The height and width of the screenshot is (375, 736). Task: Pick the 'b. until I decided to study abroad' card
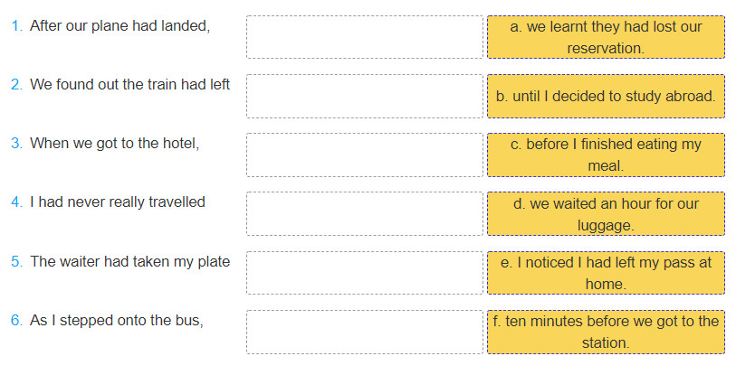tap(606, 96)
